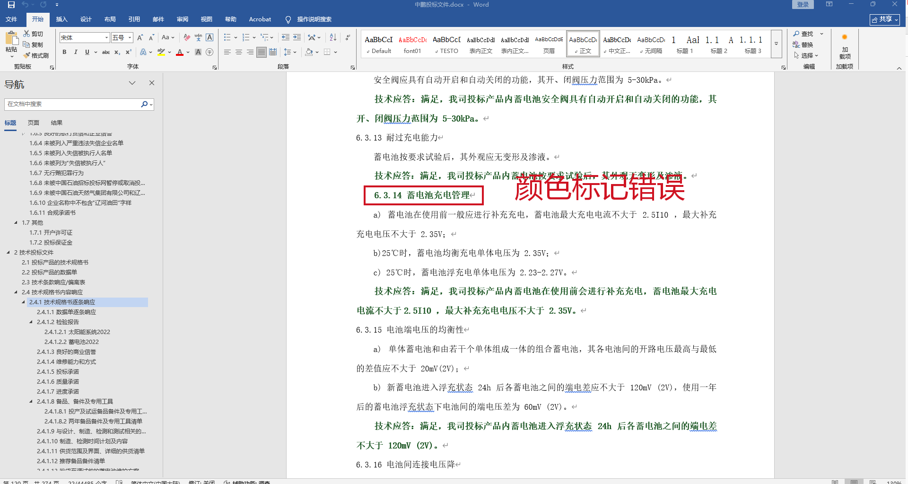Toggle Strikethrough formatting
This screenshot has height=484, width=908.
[106, 52]
